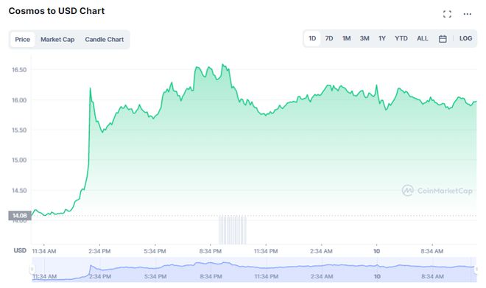The height and width of the screenshot is (288, 486).
Task: Open the three-dot more options menu
Action: tap(467, 14)
